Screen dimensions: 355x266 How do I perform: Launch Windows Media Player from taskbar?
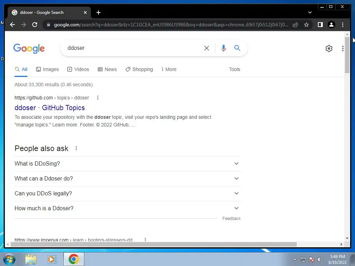pos(52,259)
